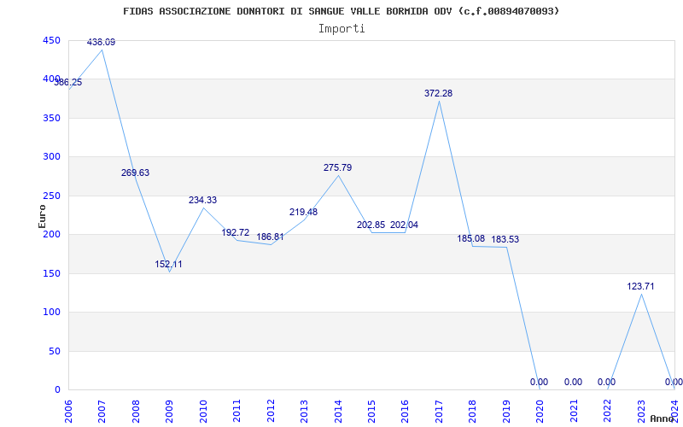683x427 pixels.
Task: Click the 436.09 data label for 2007
Action: pos(101,42)
